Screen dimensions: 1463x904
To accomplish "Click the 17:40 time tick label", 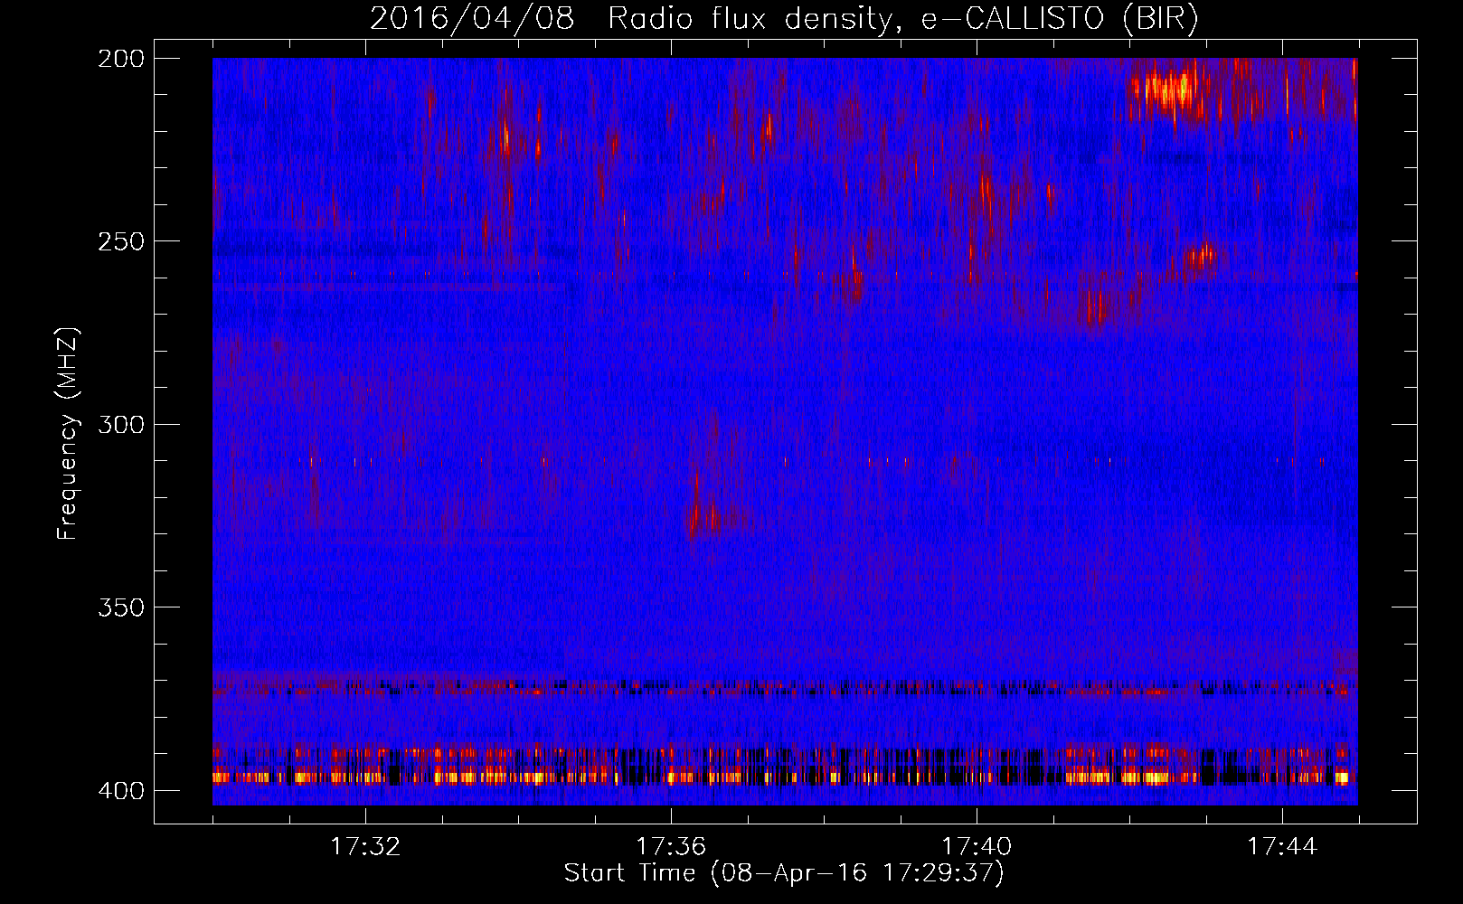I will (977, 846).
